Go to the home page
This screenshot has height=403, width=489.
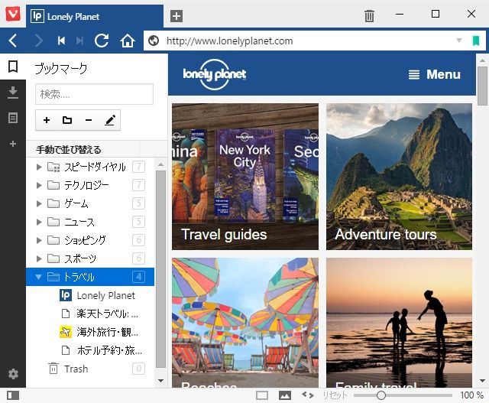(x=128, y=41)
